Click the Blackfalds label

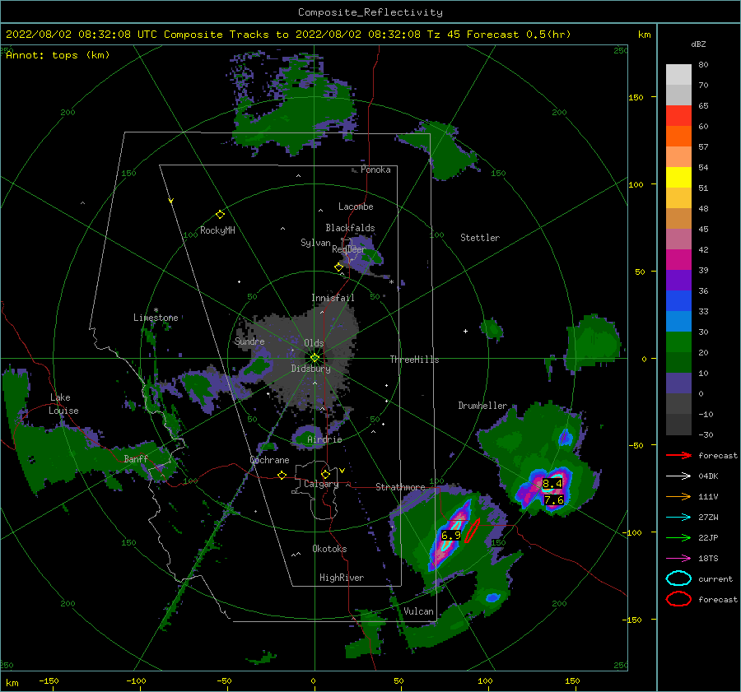point(350,228)
